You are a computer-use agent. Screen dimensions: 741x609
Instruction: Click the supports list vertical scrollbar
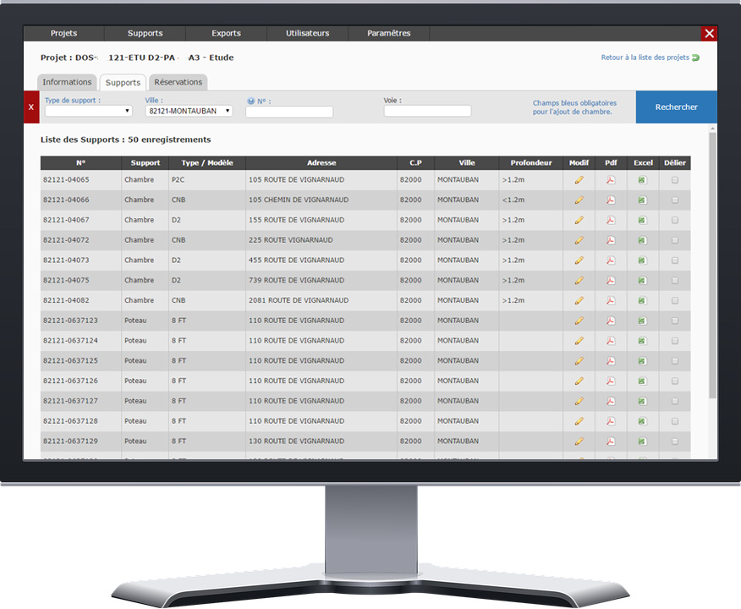point(712,265)
